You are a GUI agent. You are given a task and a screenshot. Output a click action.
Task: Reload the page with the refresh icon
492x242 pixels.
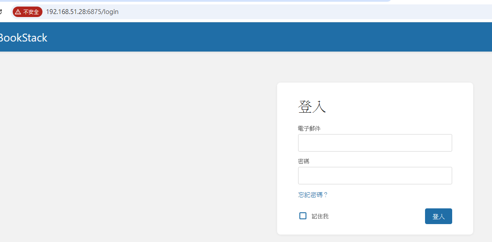[x=1, y=12]
